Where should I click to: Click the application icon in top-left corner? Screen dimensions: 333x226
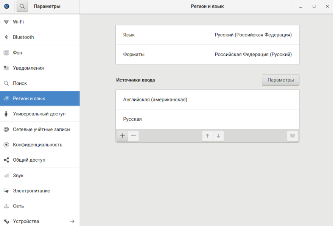point(6,6)
